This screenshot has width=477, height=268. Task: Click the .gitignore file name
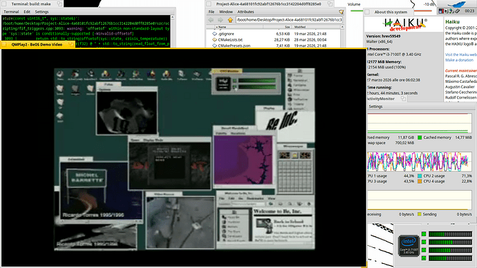(226, 34)
